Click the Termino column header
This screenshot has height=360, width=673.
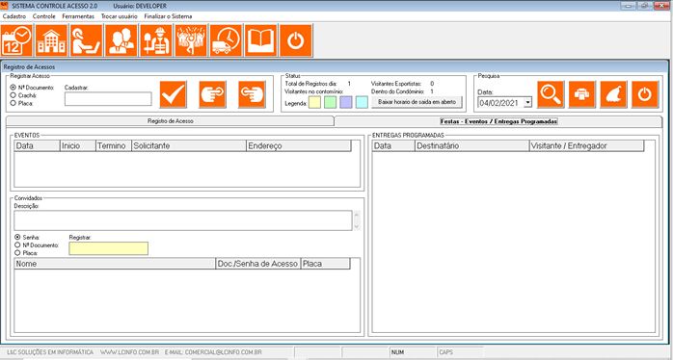pos(114,146)
